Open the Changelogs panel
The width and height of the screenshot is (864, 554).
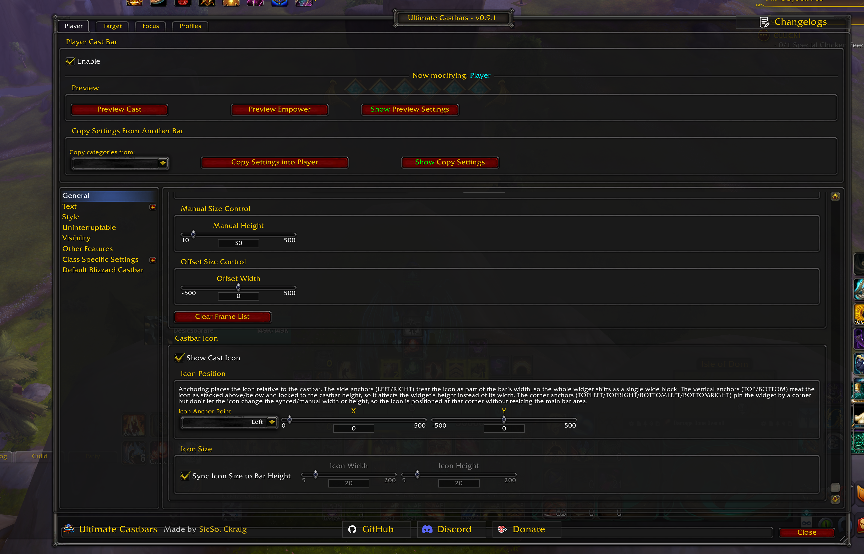pyautogui.click(x=793, y=22)
